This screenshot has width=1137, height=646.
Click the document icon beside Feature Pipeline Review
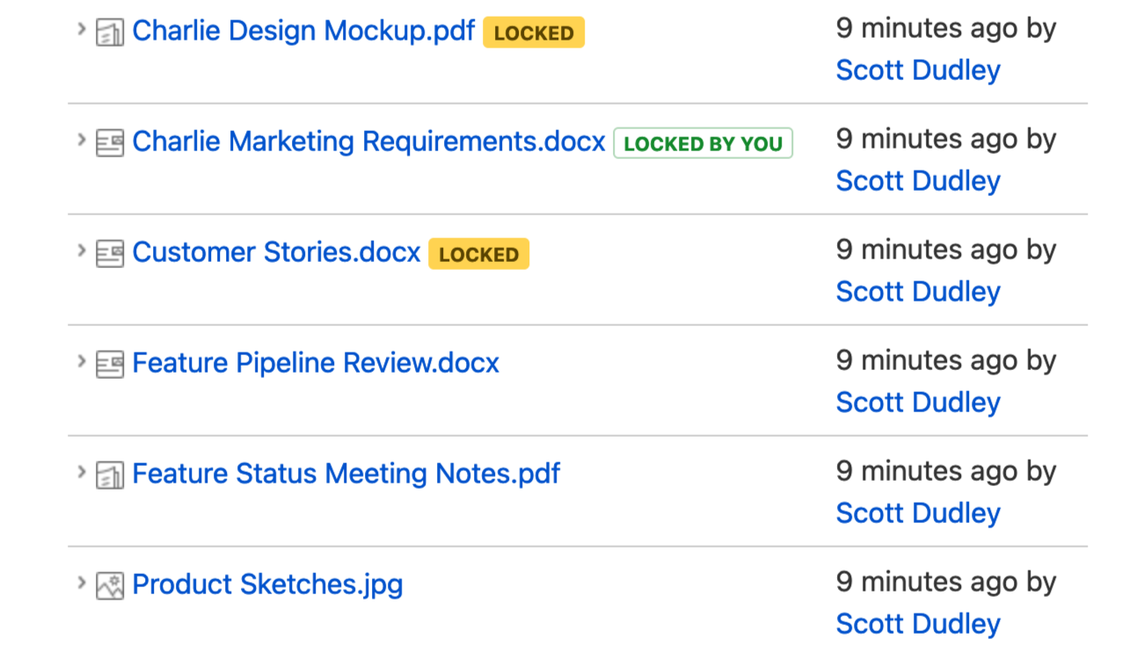[x=110, y=365]
